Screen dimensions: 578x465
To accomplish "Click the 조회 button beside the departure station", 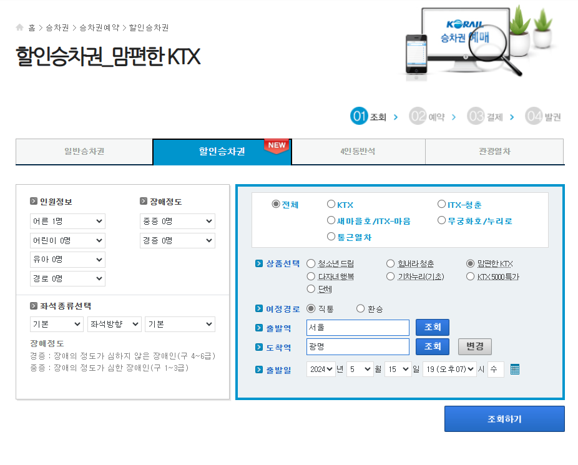I will [x=432, y=327].
